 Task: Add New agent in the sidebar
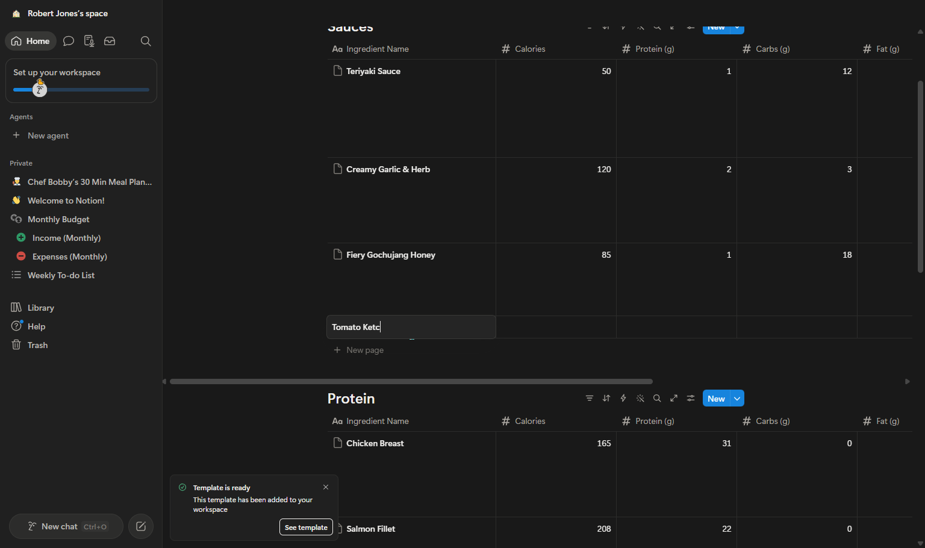point(48,135)
